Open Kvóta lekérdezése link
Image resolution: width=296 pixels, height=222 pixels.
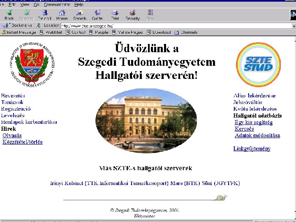[x=255, y=109]
